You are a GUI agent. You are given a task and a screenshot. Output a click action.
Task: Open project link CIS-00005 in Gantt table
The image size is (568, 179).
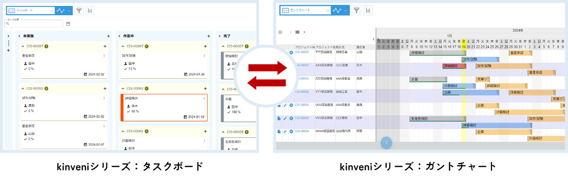(302, 118)
